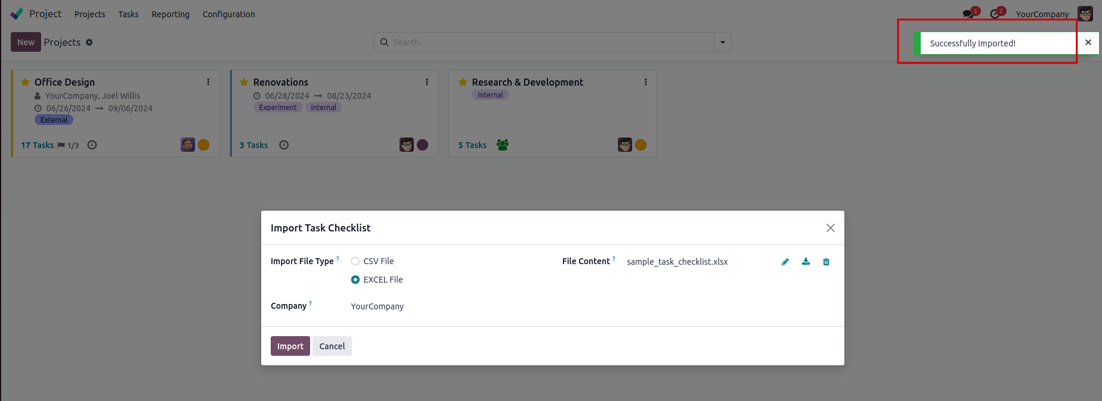Image resolution: width=1102 pixels, height=401 pixels.
Task: Open the chat messages icon in navbar
Action: pyautogui.click(x=967, y=14)
